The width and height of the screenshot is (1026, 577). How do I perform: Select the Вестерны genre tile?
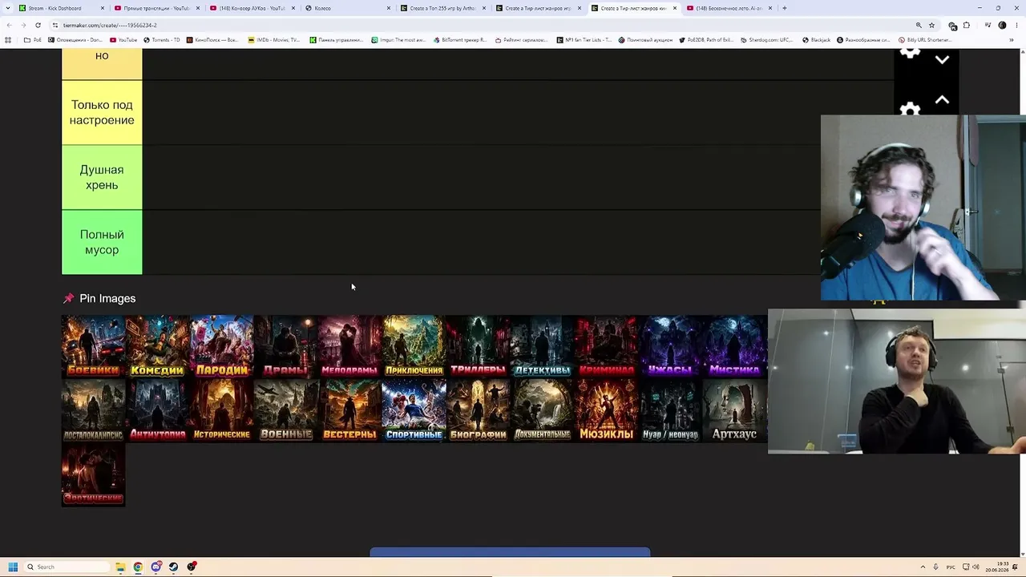(x=350, y=410)
